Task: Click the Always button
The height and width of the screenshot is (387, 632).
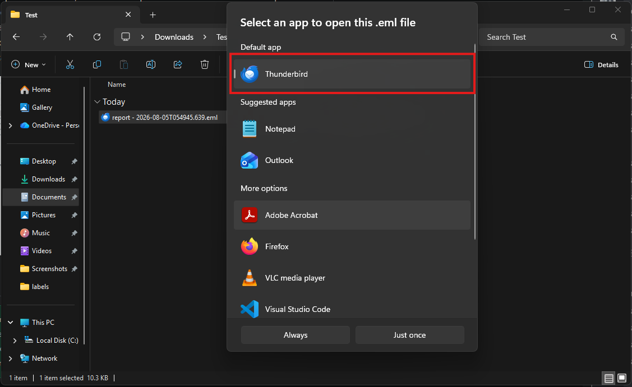Action: [x=296, y=335]
